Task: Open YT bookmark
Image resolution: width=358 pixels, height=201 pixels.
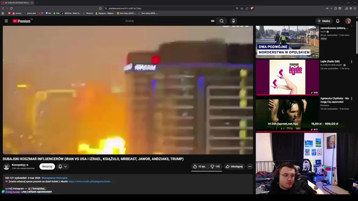Action: click(x=41, y=13)
